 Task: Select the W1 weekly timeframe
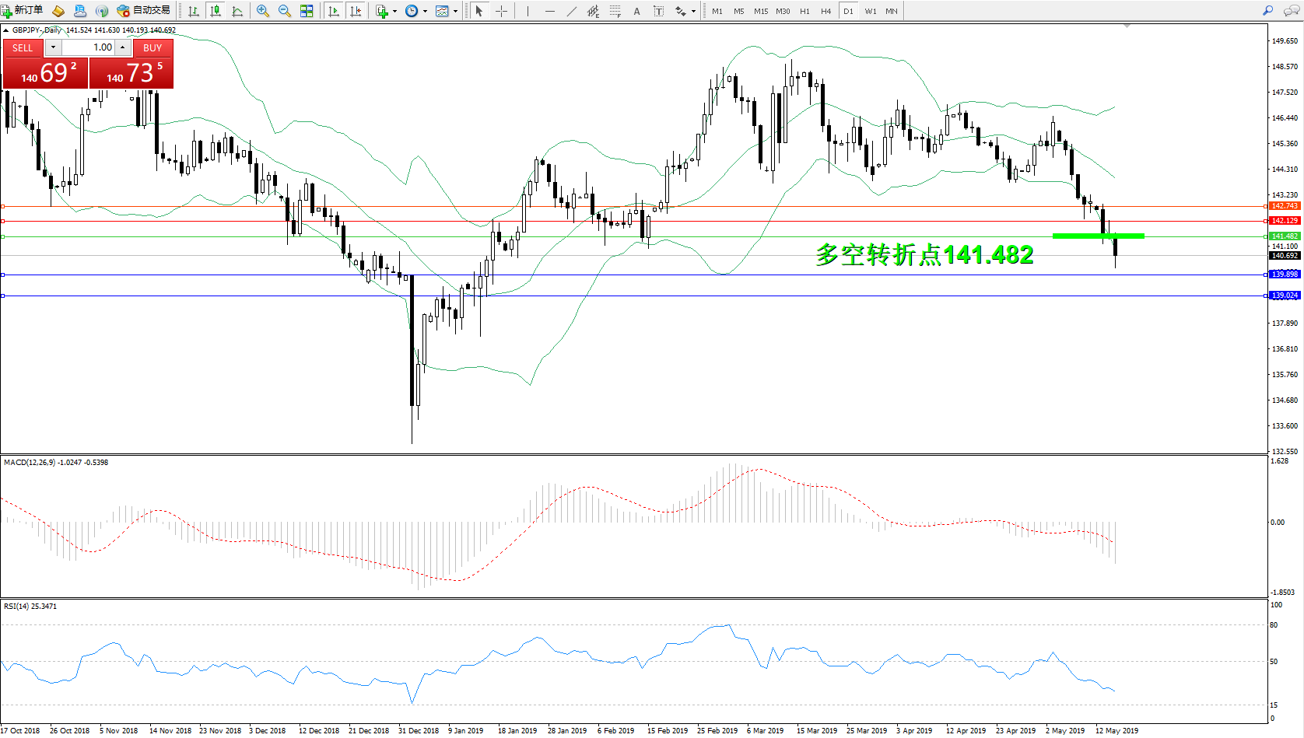tap(870, 11)
